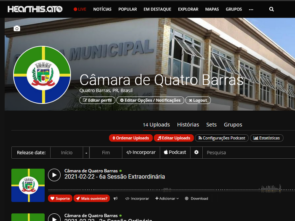The image size is (295, 221).
Task: Open the search magnifier icon
Action: pos(271,9)
